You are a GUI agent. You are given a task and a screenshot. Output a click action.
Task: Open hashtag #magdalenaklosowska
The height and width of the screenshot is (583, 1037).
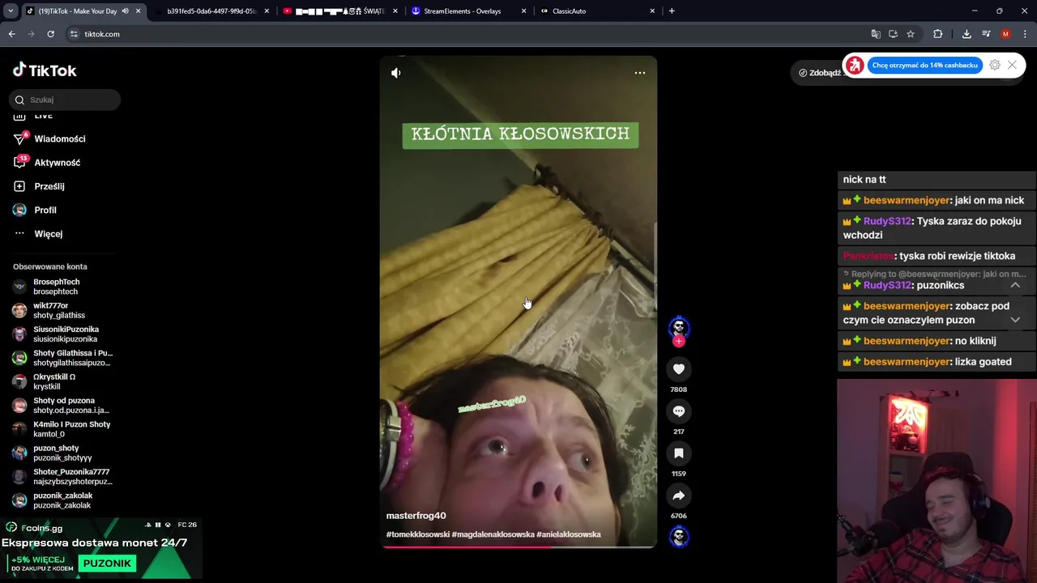(493, 534)
